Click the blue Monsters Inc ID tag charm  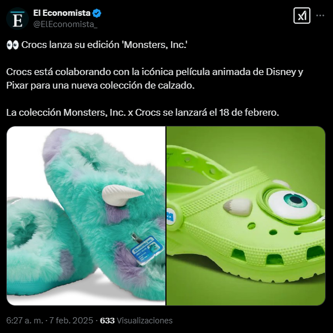(147, 249)
